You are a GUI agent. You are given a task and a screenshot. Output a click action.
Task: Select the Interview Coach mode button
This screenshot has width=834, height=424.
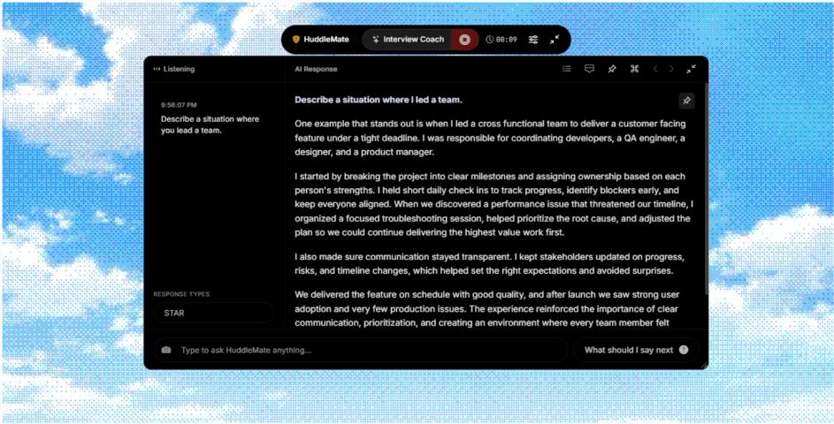408,40
